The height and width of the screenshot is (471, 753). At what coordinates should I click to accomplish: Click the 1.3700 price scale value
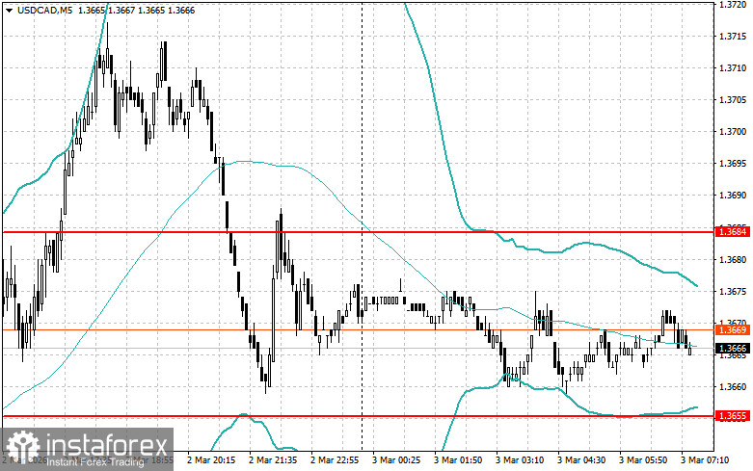[733, 132]
